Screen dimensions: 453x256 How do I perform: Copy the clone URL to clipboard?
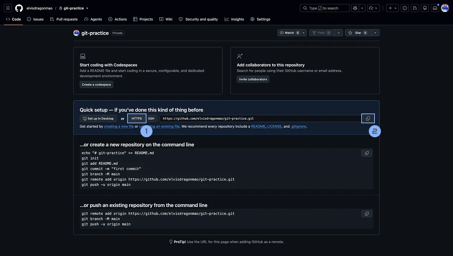coord(368,118)
